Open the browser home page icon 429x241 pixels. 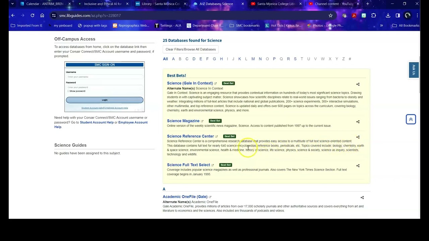[x=42, y=15]
